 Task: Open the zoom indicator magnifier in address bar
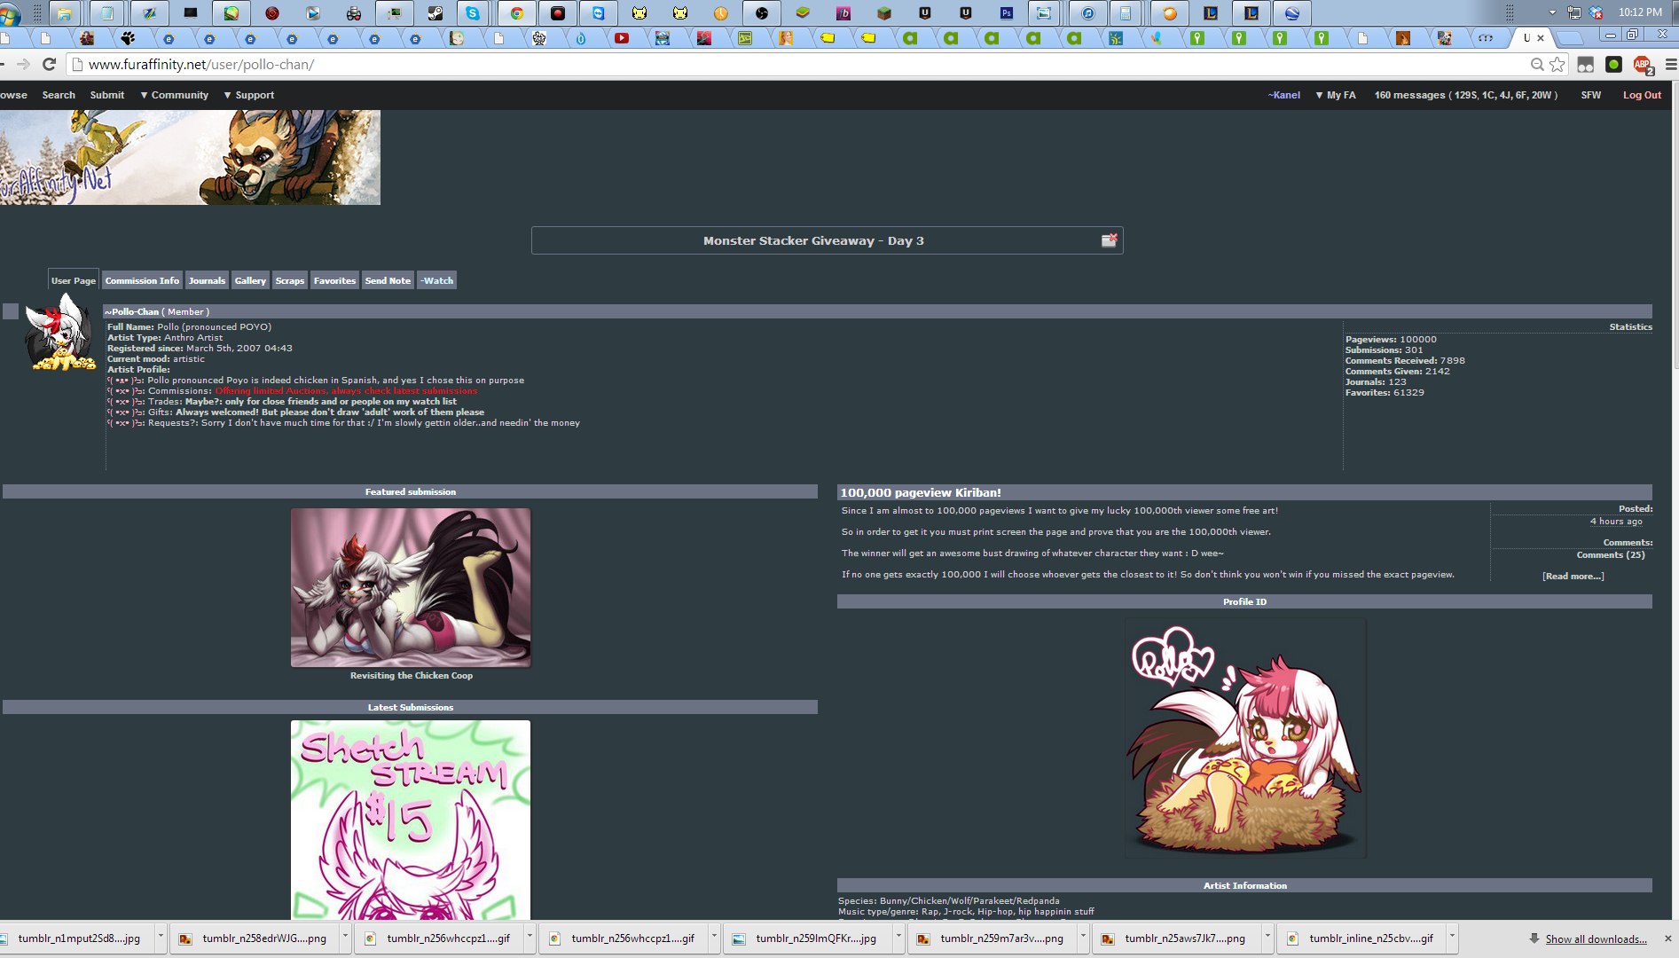(1537, 65)
